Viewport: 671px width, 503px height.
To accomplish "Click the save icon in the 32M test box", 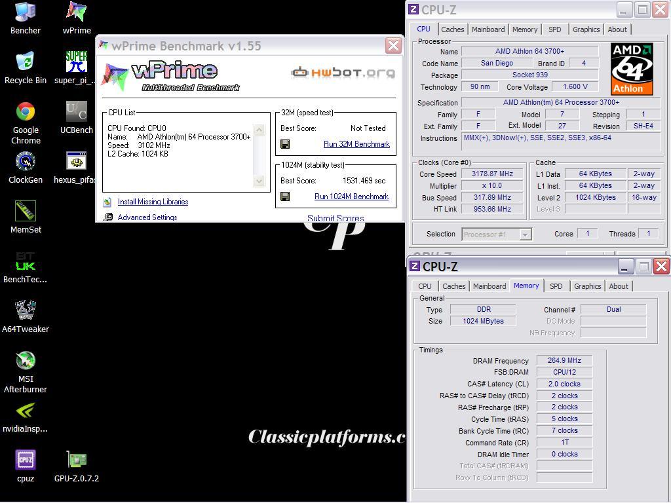I will [285, 144].
